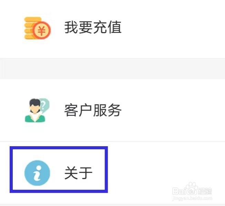Click the white letter i inside info icon

tap(37, 173)
